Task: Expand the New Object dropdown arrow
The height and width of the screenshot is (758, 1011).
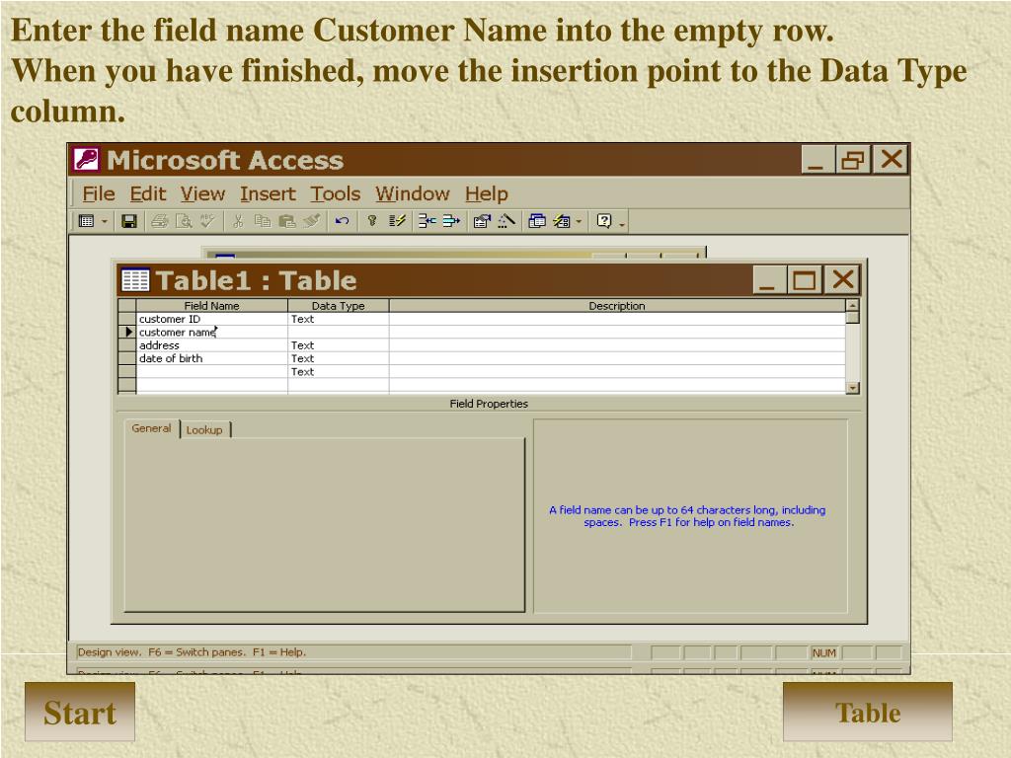Action: 579,222
